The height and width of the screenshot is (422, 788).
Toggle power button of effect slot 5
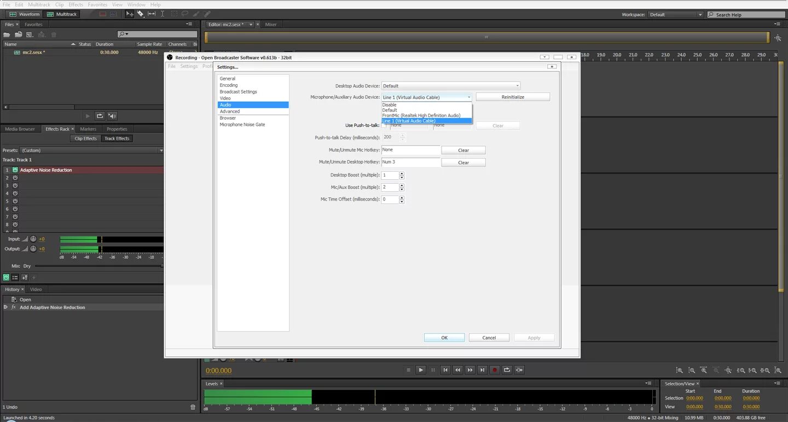pyautogui.click(x=15, y=201)
